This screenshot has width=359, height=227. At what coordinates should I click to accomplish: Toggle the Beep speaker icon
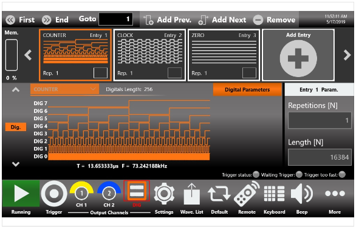tap(302, 194)
